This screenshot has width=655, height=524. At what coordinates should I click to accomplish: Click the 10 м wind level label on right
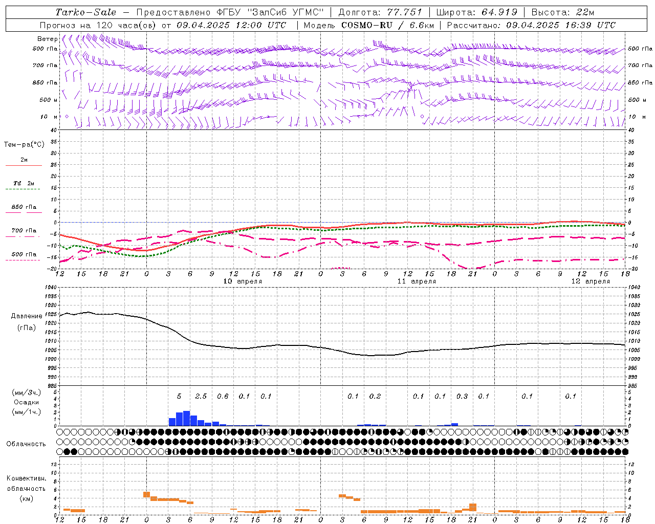[636, 117]
